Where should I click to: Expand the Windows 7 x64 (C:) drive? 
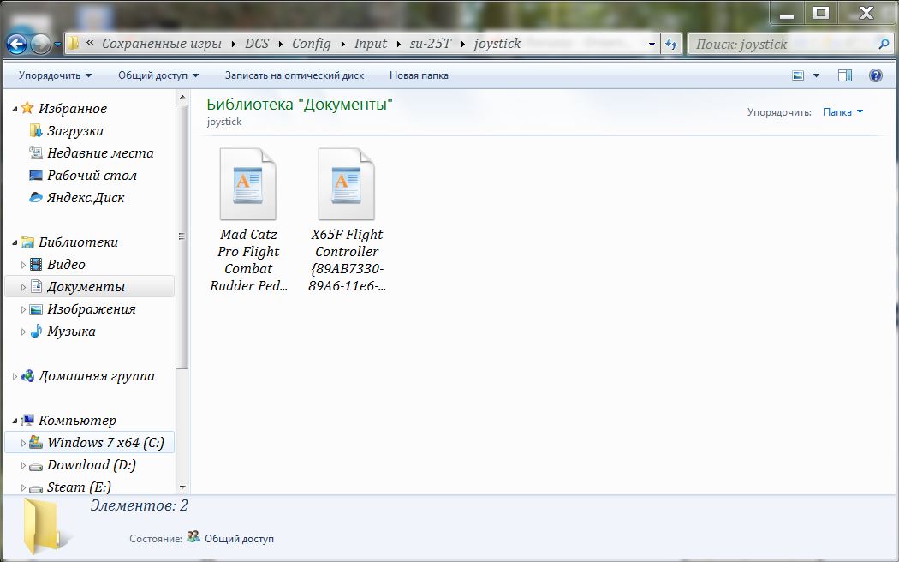click(23, 443)
